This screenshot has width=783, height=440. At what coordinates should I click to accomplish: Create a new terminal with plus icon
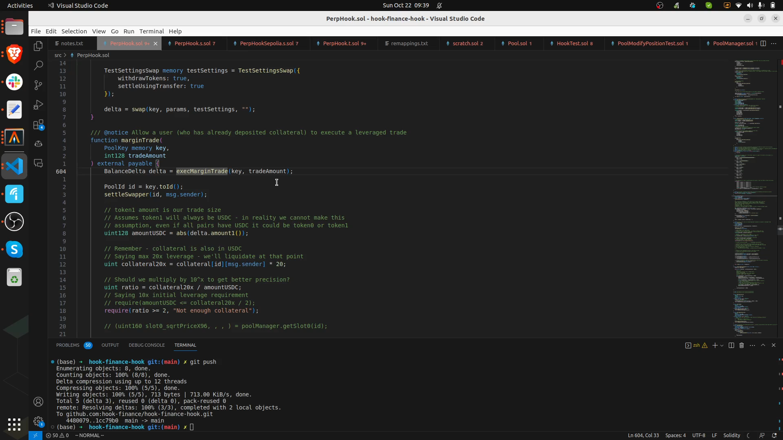pos(714,345)
